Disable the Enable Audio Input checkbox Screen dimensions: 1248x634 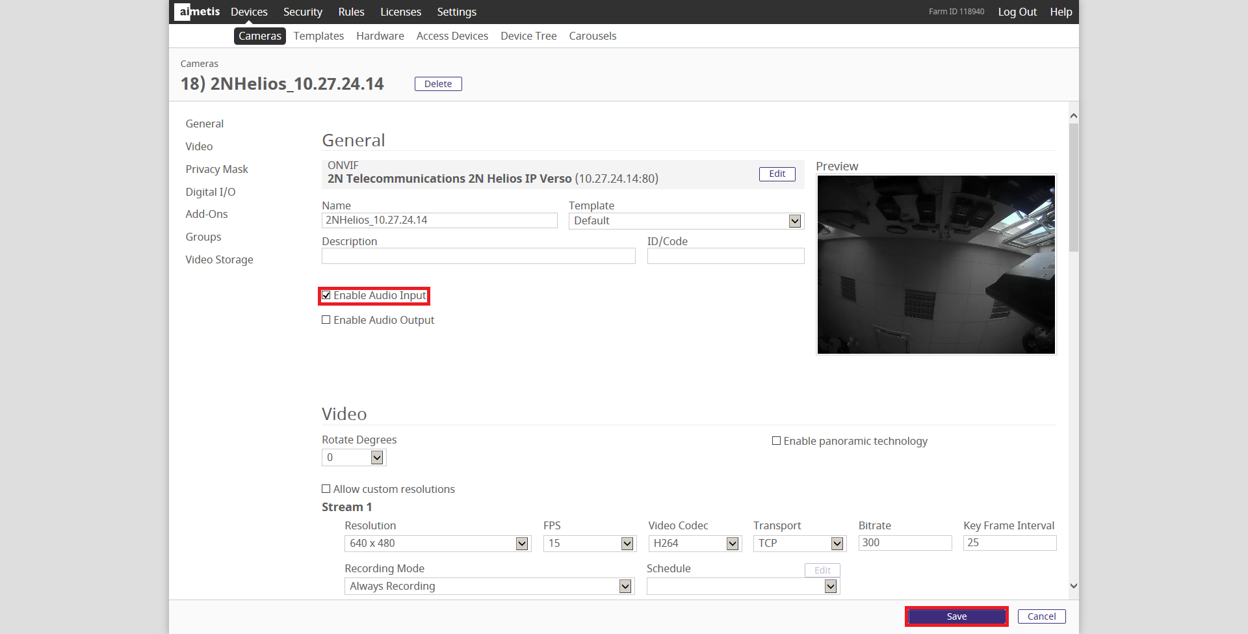[x=326, y=296]
